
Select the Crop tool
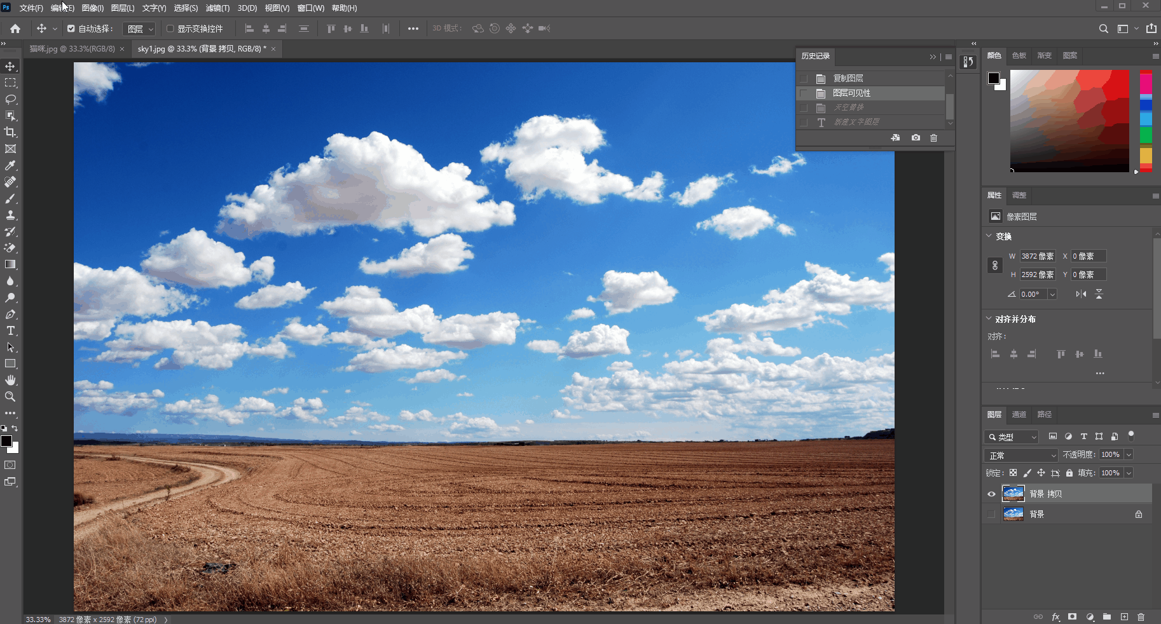click(x=10, y=132)
